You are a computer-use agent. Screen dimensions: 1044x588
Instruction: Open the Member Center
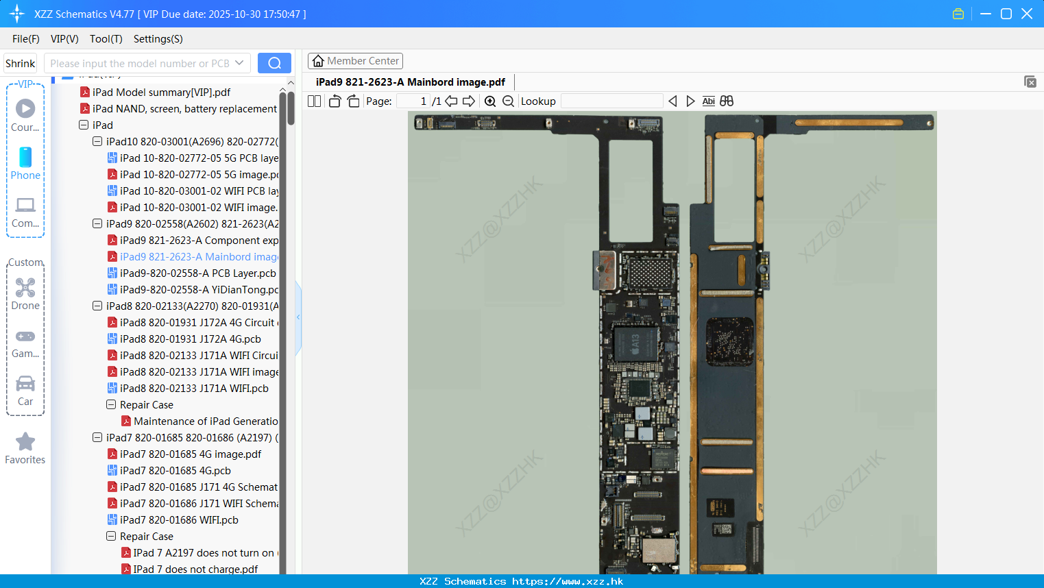pos(355,61)
